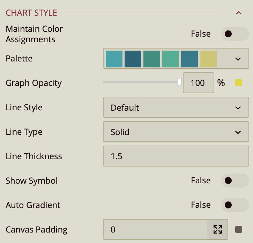253x243 pixels.
Task: Click the Graph Opacity slider track
Action: [x=140, y=82]
